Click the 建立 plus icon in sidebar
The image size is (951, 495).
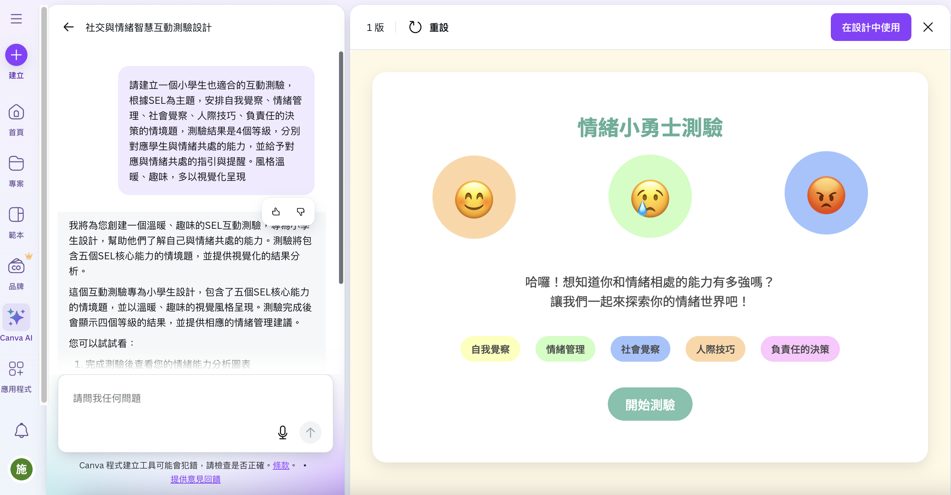16,54
